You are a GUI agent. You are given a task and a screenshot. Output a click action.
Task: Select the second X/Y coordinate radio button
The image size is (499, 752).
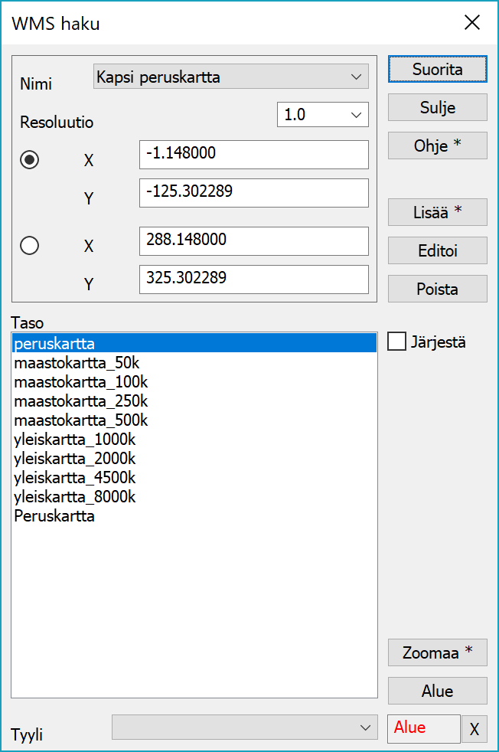click(x=30, y=245)
